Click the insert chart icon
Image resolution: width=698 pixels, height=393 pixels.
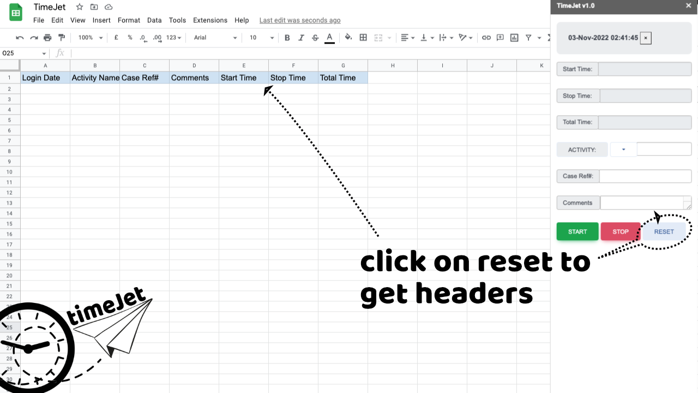point(514,38)
